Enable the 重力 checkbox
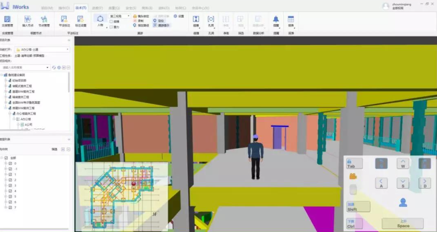 pyautogui.click(x=111, y=27)
